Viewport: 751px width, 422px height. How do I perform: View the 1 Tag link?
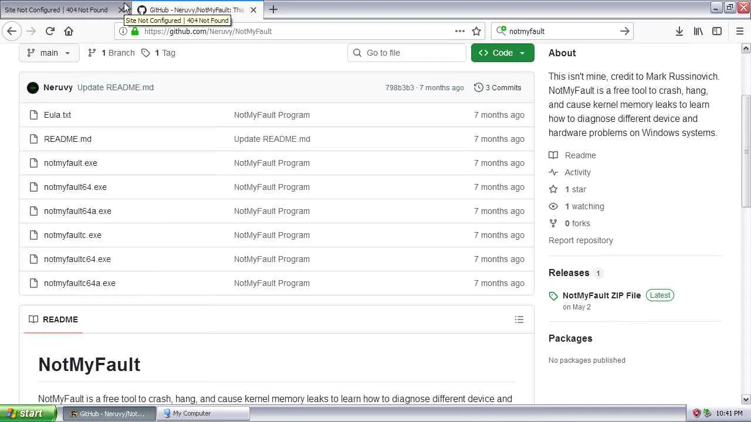coord(158,53)
